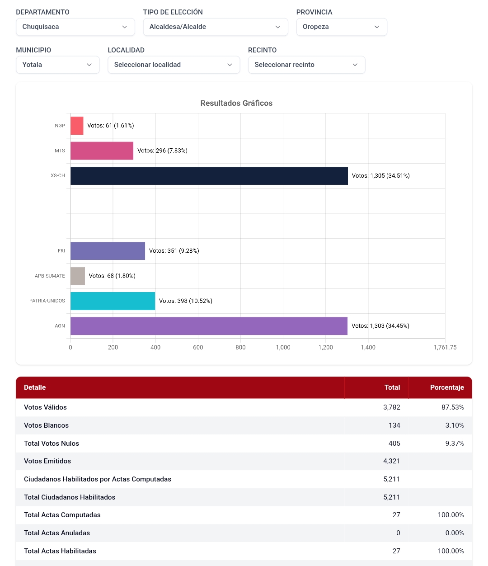Click the chevron arrow in the Recinto selector
The width and height of the screenshot is (488, 566).
(x=355, y=65)
